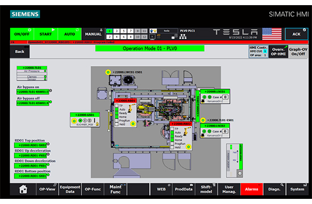Image resolution: width=312 pixels, height=204 pixels.
Task: Open the Equipment Data tab
Action: (70, 189)
